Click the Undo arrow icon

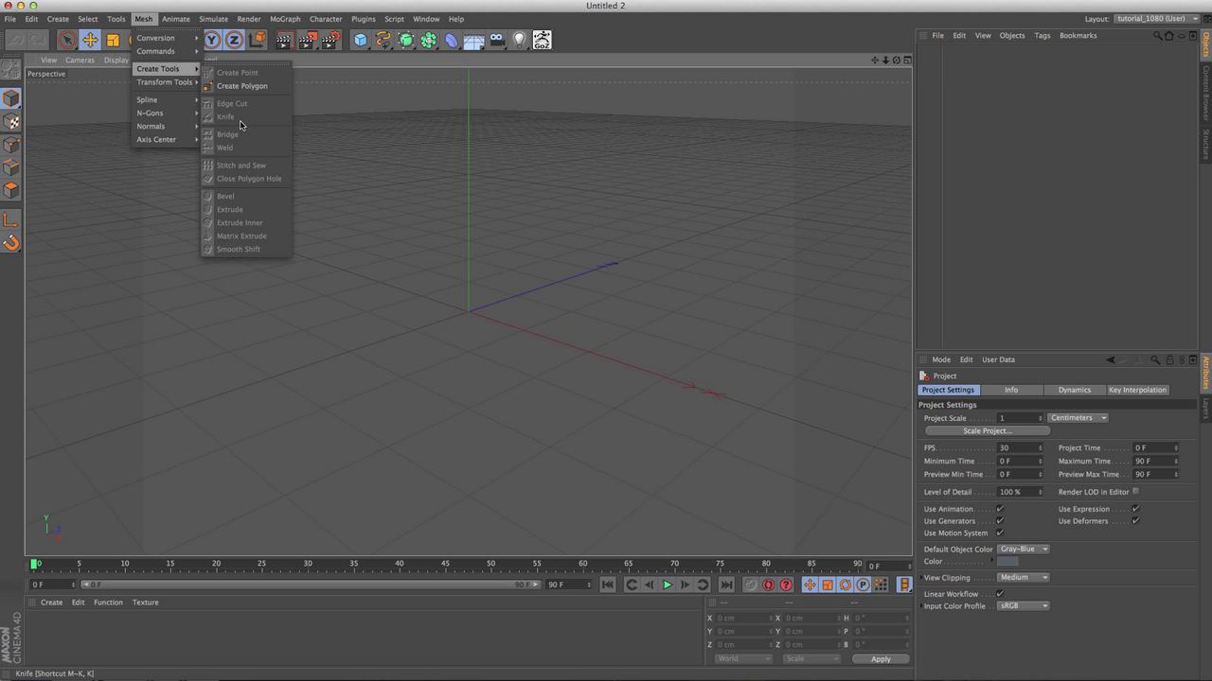[16, 40]
